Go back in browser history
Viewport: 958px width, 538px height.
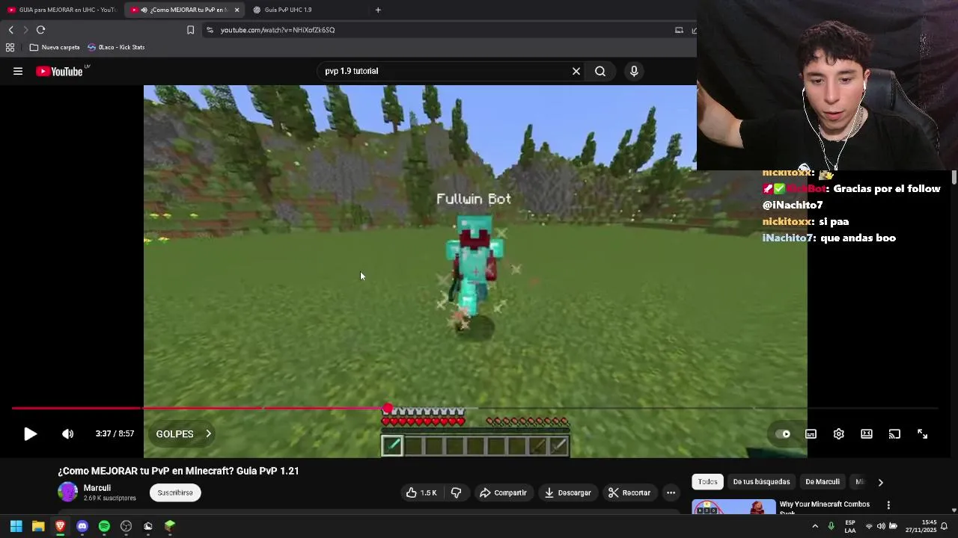point(10,30)
